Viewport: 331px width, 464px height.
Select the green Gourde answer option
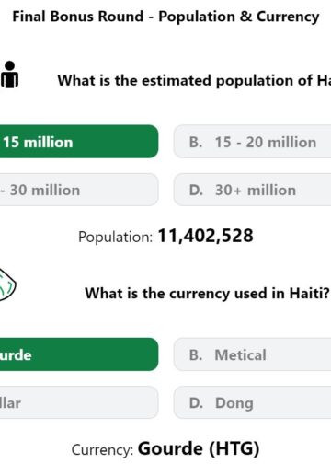79,354
